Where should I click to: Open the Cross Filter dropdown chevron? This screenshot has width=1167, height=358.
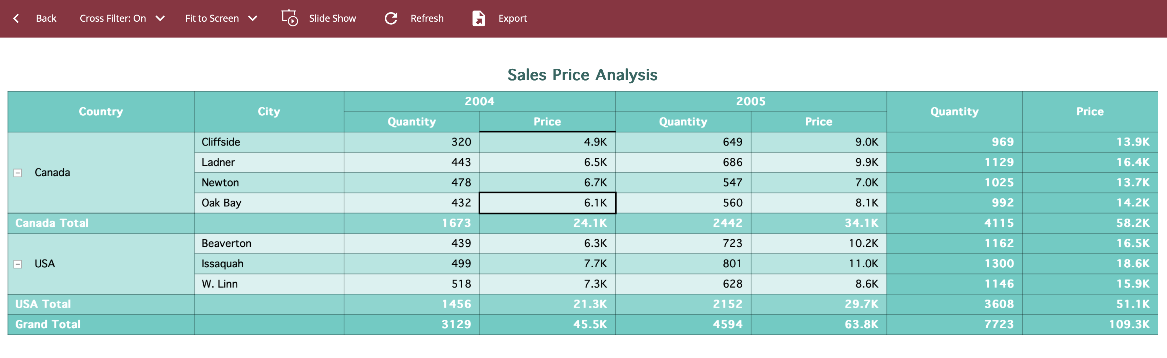(160, 19)
